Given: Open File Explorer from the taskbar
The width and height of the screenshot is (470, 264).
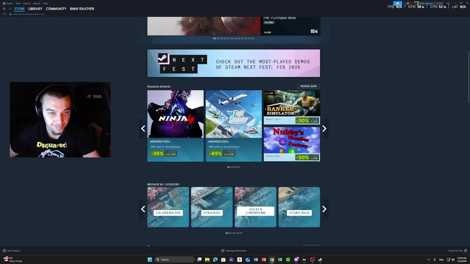Looking at the screenshot, I should (x=207, y=260).
